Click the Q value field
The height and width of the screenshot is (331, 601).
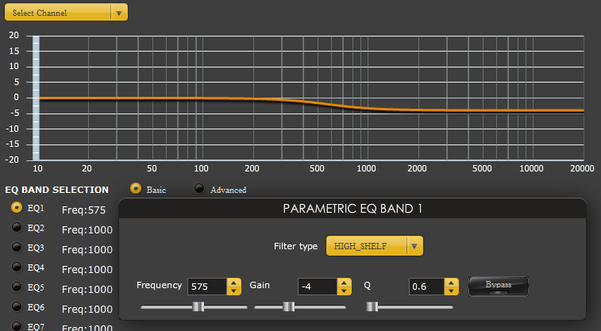[426, 287]
